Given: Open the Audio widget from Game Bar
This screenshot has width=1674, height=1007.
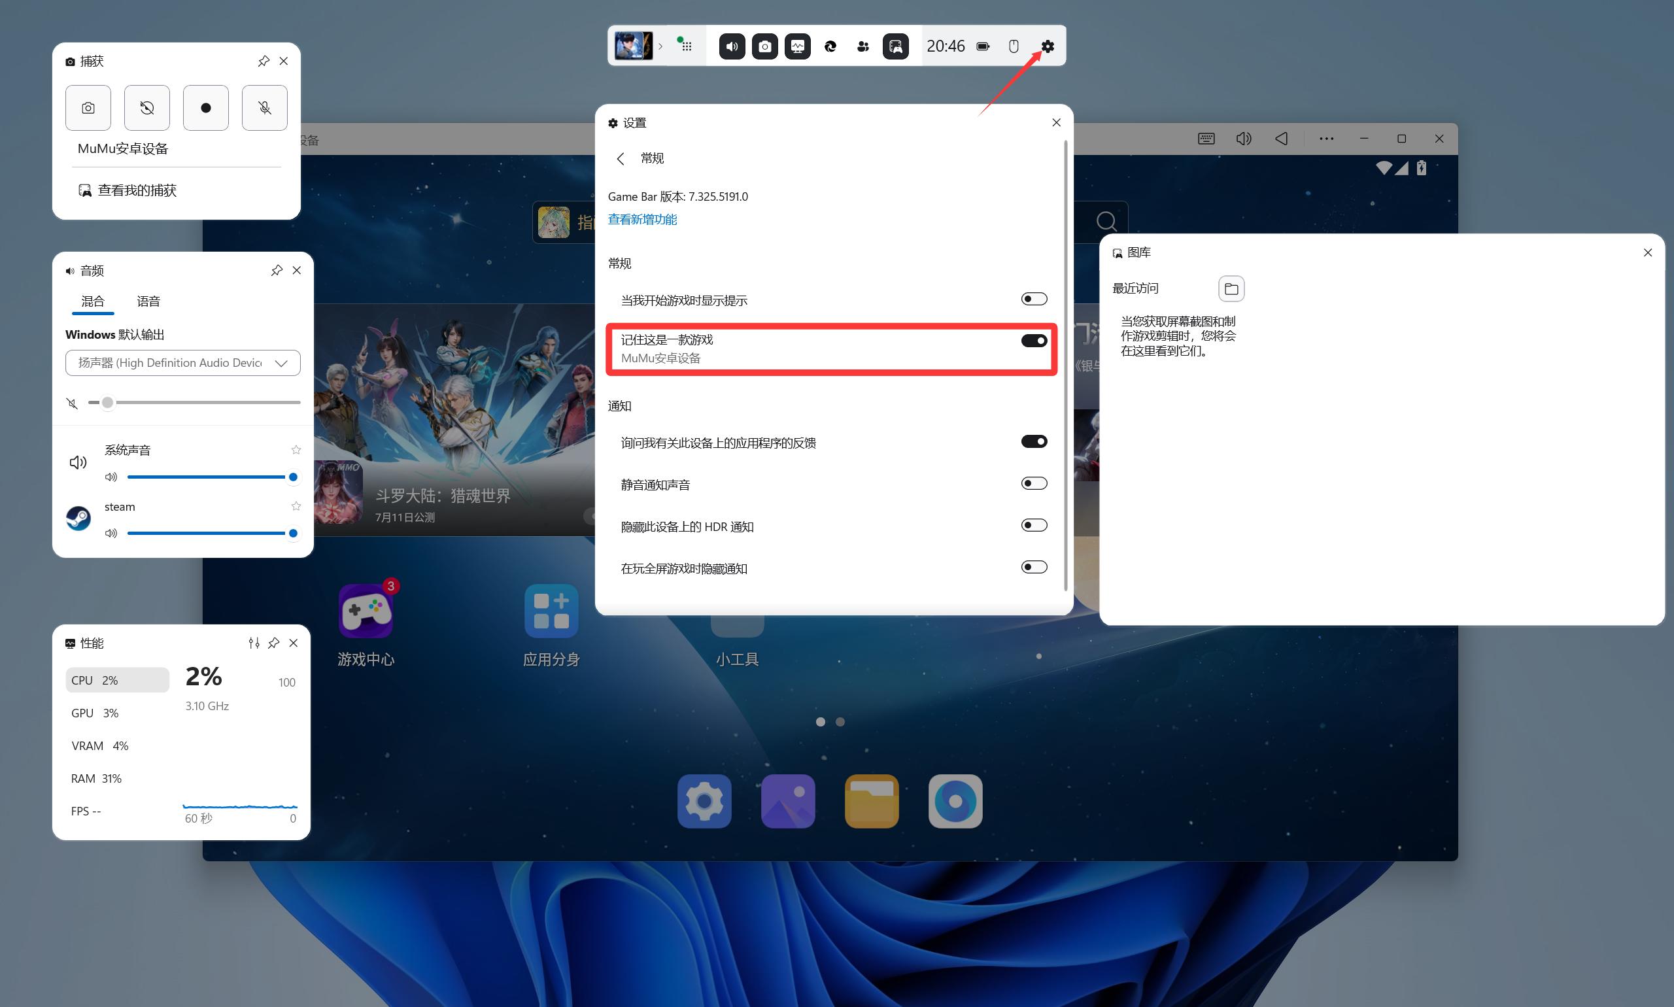Looking at the screenshot, I should point(732,46).
